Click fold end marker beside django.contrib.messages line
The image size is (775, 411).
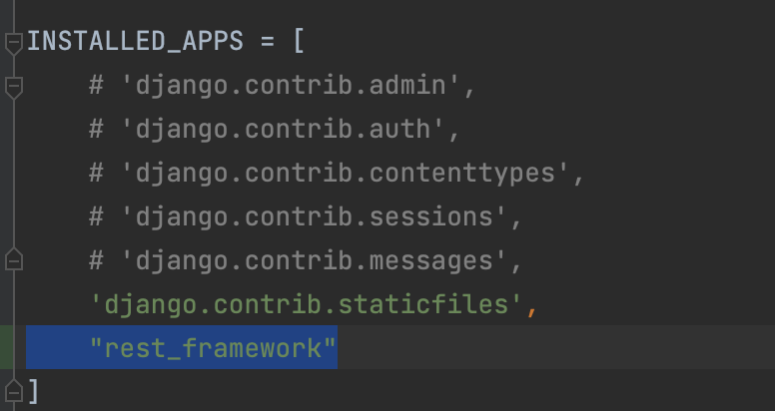click(14, 258)
